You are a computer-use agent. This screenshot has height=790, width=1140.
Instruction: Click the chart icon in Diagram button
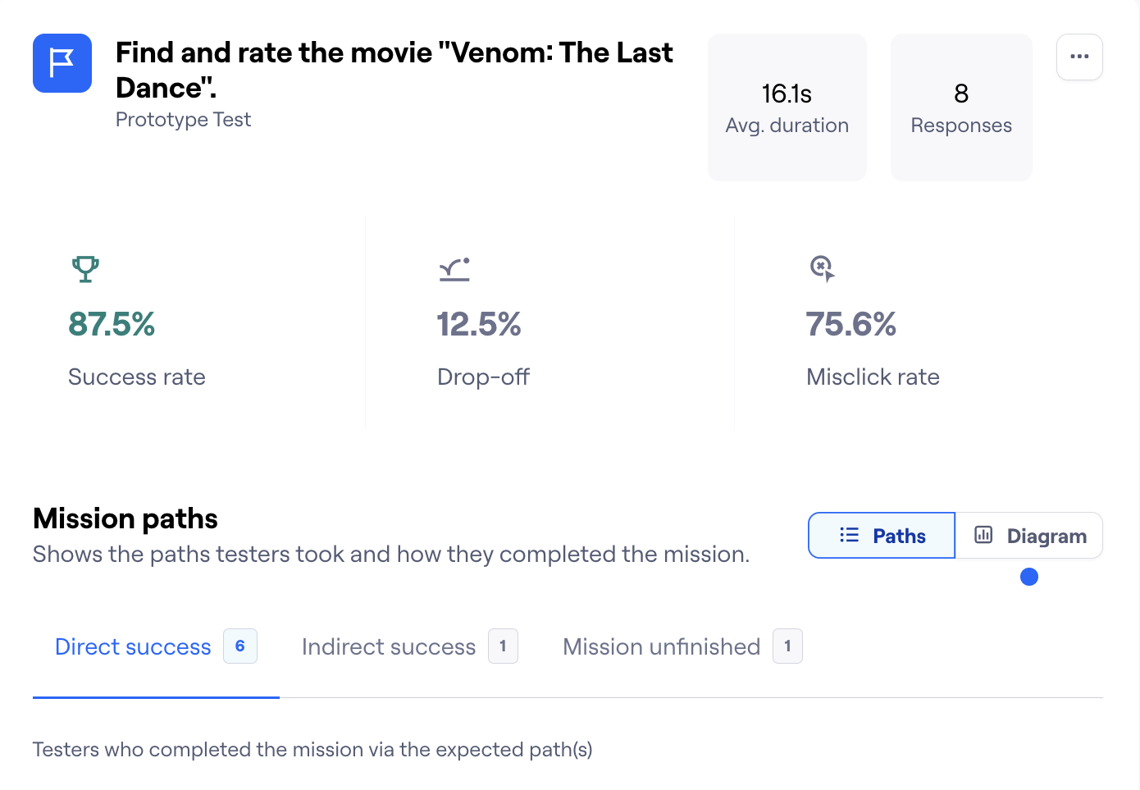[x=983, y=536]
